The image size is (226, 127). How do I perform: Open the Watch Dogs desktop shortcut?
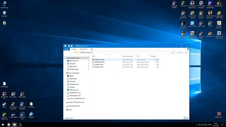point(201,24)
